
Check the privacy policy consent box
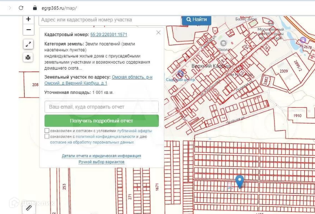(x=47, y=137)
